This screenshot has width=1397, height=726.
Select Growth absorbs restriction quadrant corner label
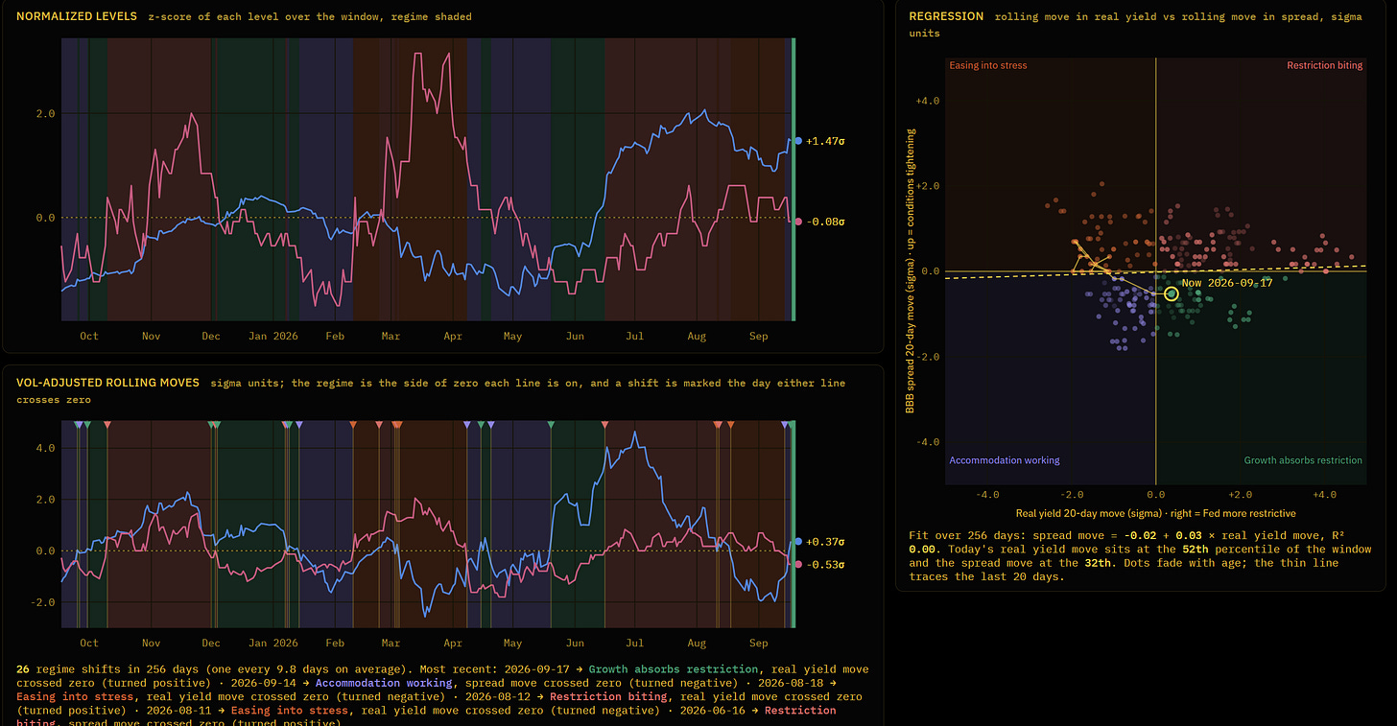tap(1303, 460)
